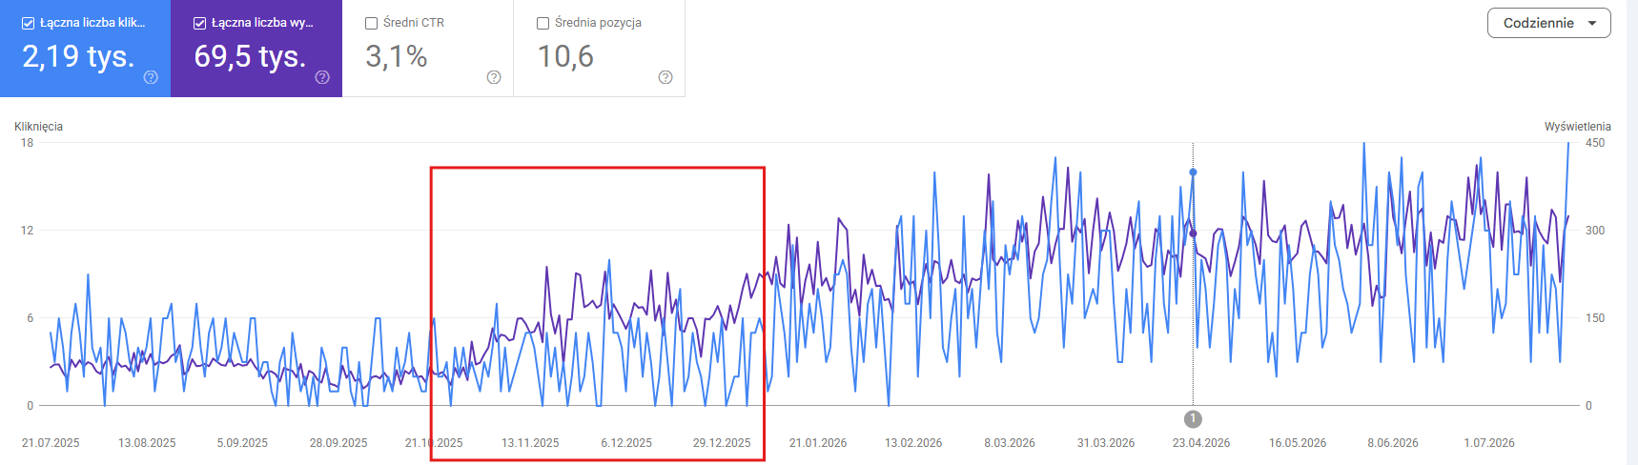Open help icon for Średnia pozycja

tap(665, 77)
